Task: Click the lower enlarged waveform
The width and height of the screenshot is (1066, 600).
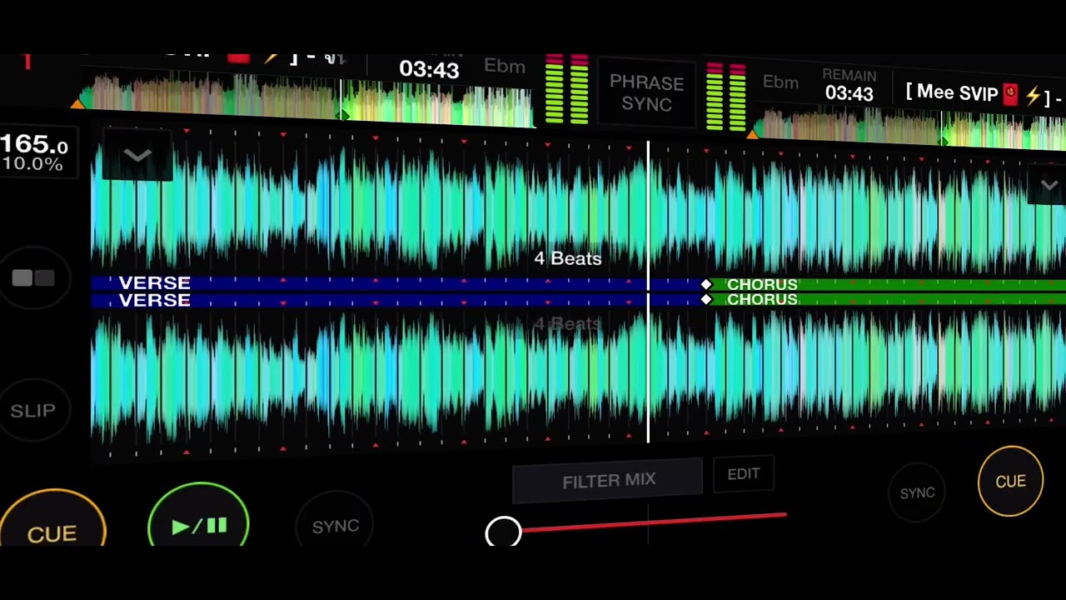Action: pyautogui.click(x=578, y=375)
